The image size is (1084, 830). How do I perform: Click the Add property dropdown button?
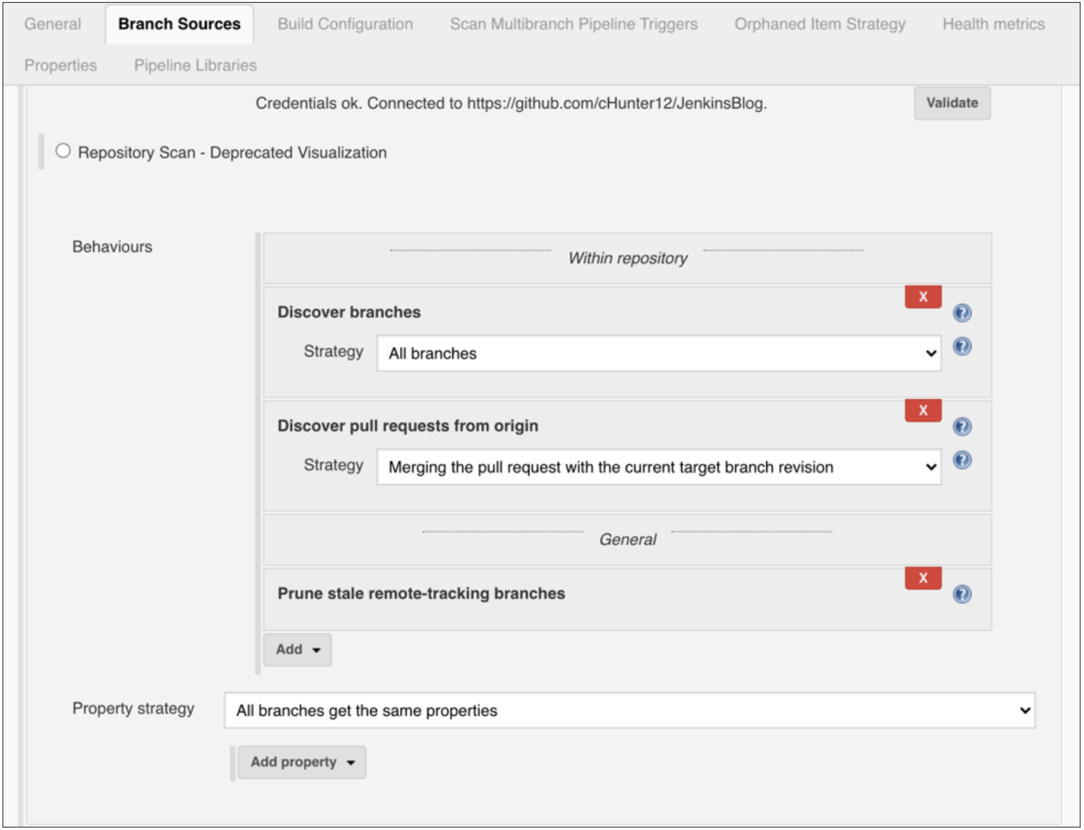tap(301, 762)
